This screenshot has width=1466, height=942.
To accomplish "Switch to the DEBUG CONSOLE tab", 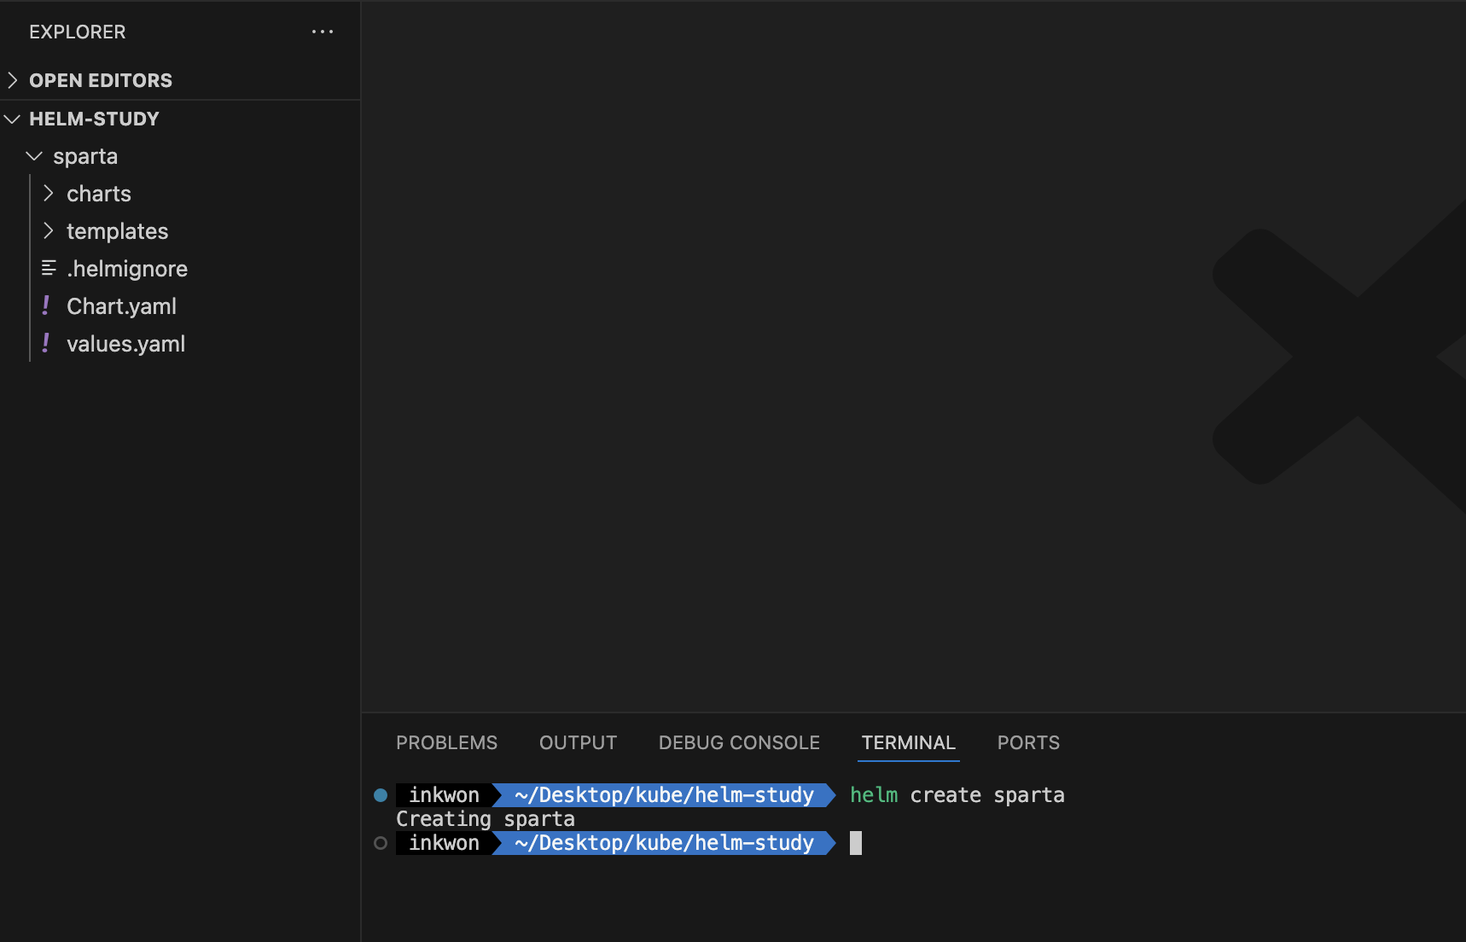I will point(739,743).
